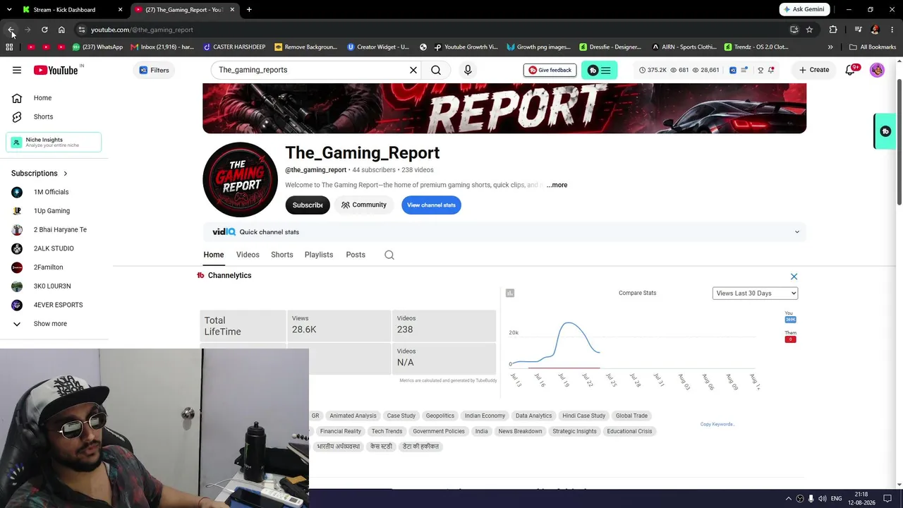
Task: Open All Bookmarks folder
Action: point(873,47)
